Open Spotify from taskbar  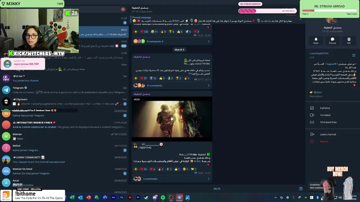(x=163, y=198)
